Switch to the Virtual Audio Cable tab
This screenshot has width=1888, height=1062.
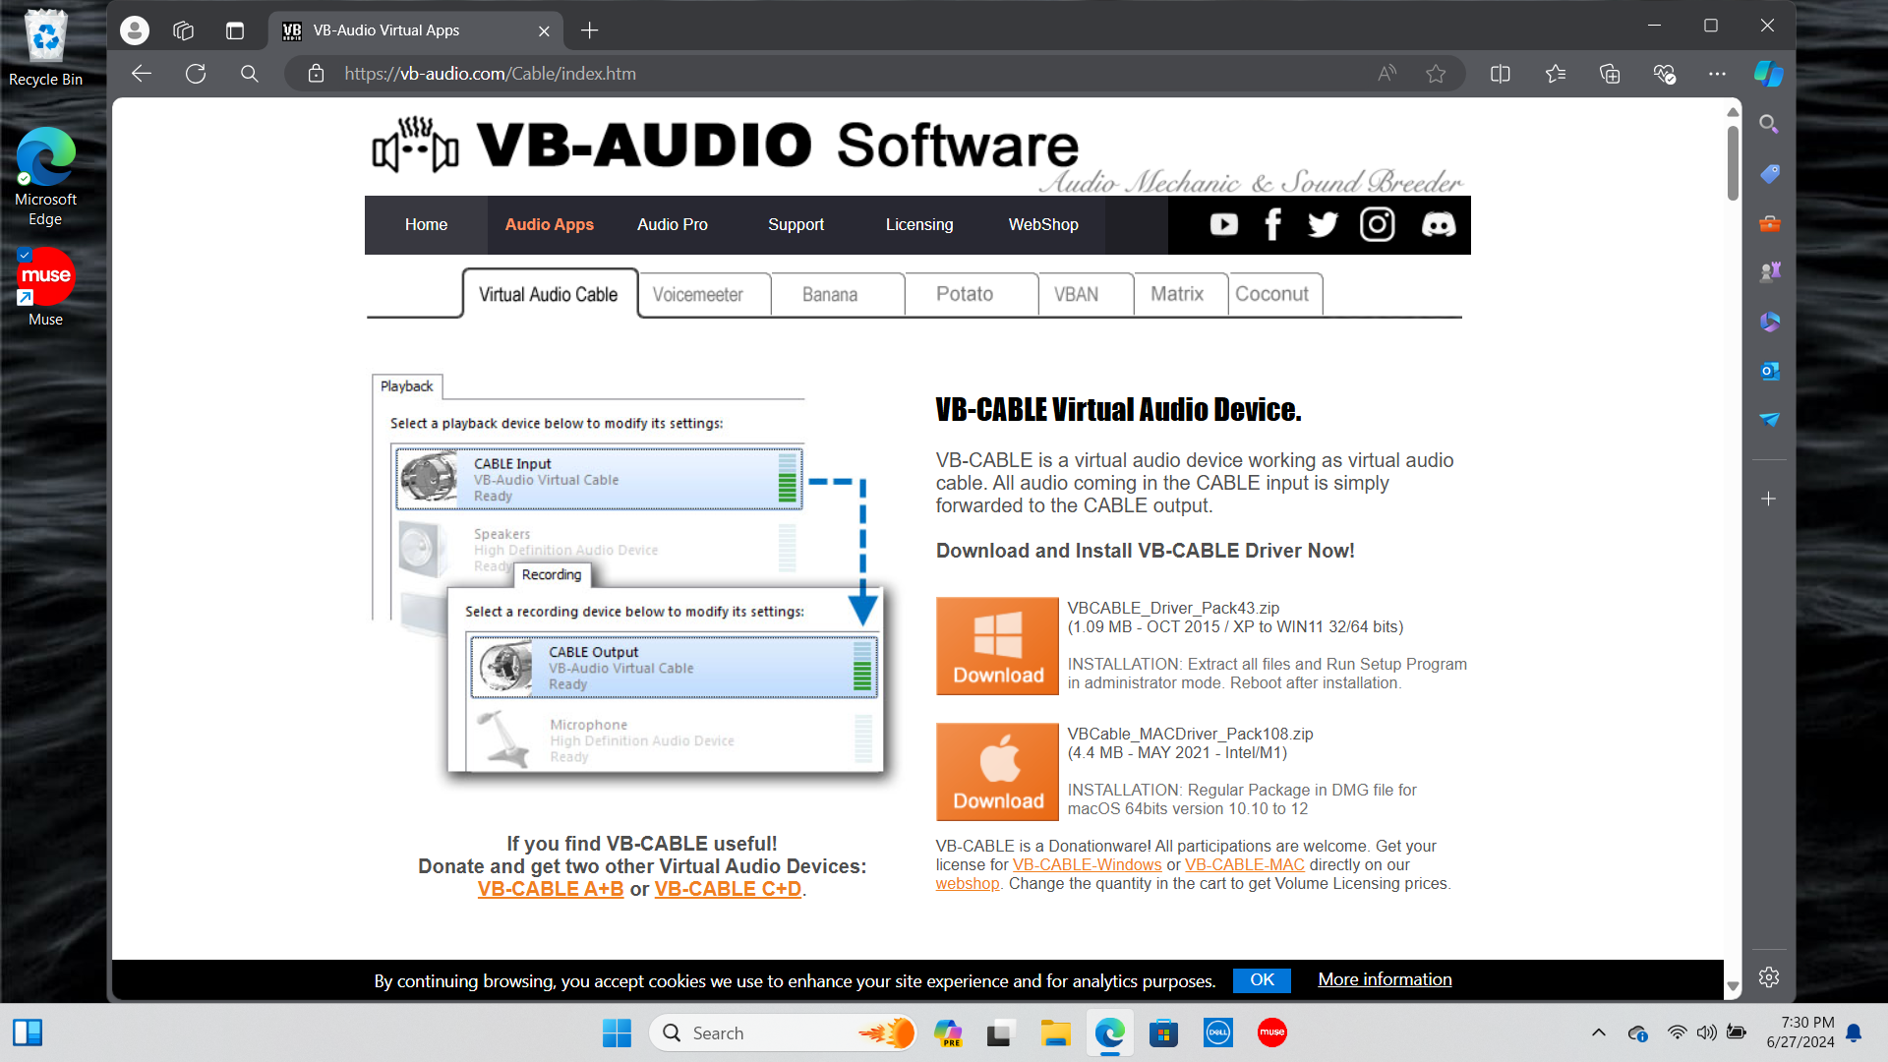click(x=549, y=294)
